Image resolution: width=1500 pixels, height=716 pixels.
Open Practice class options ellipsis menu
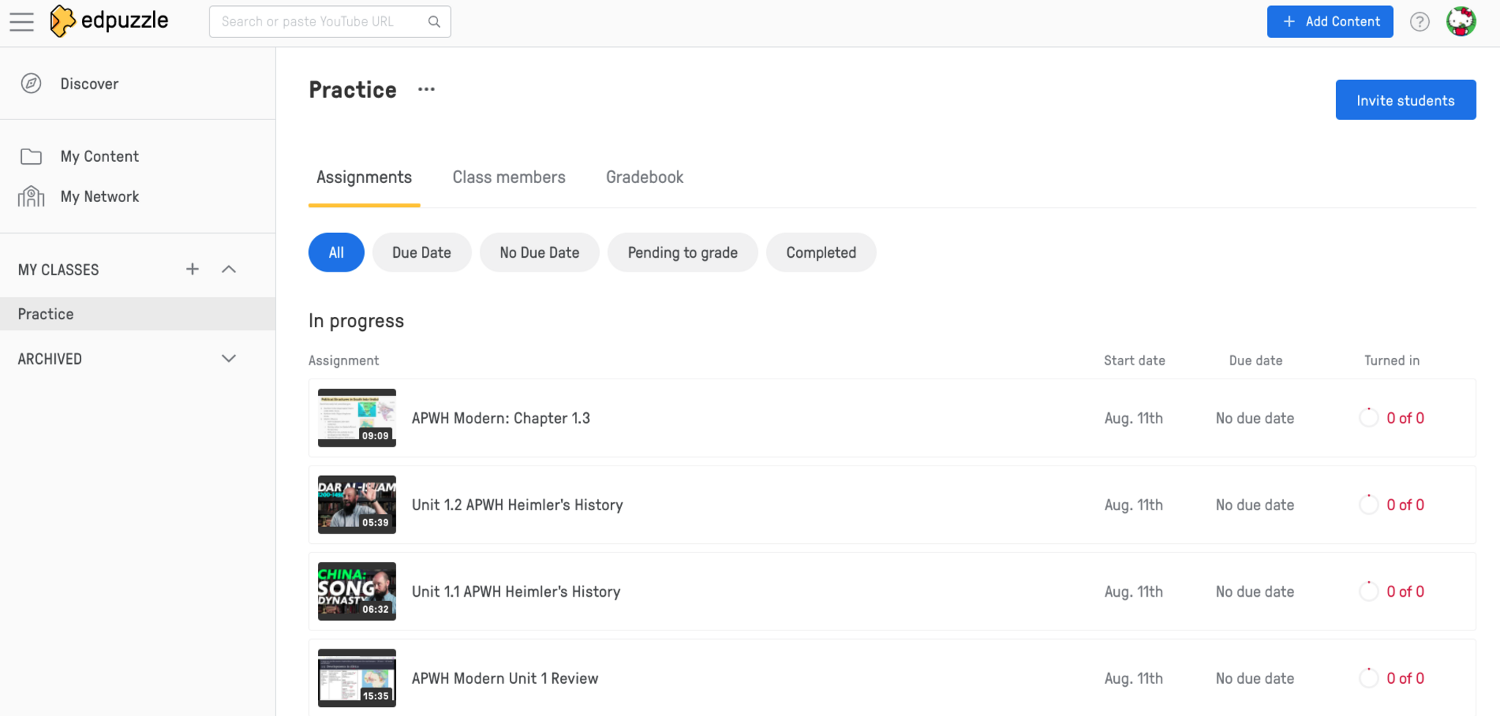pyautogui.click(x=426, y=89)
